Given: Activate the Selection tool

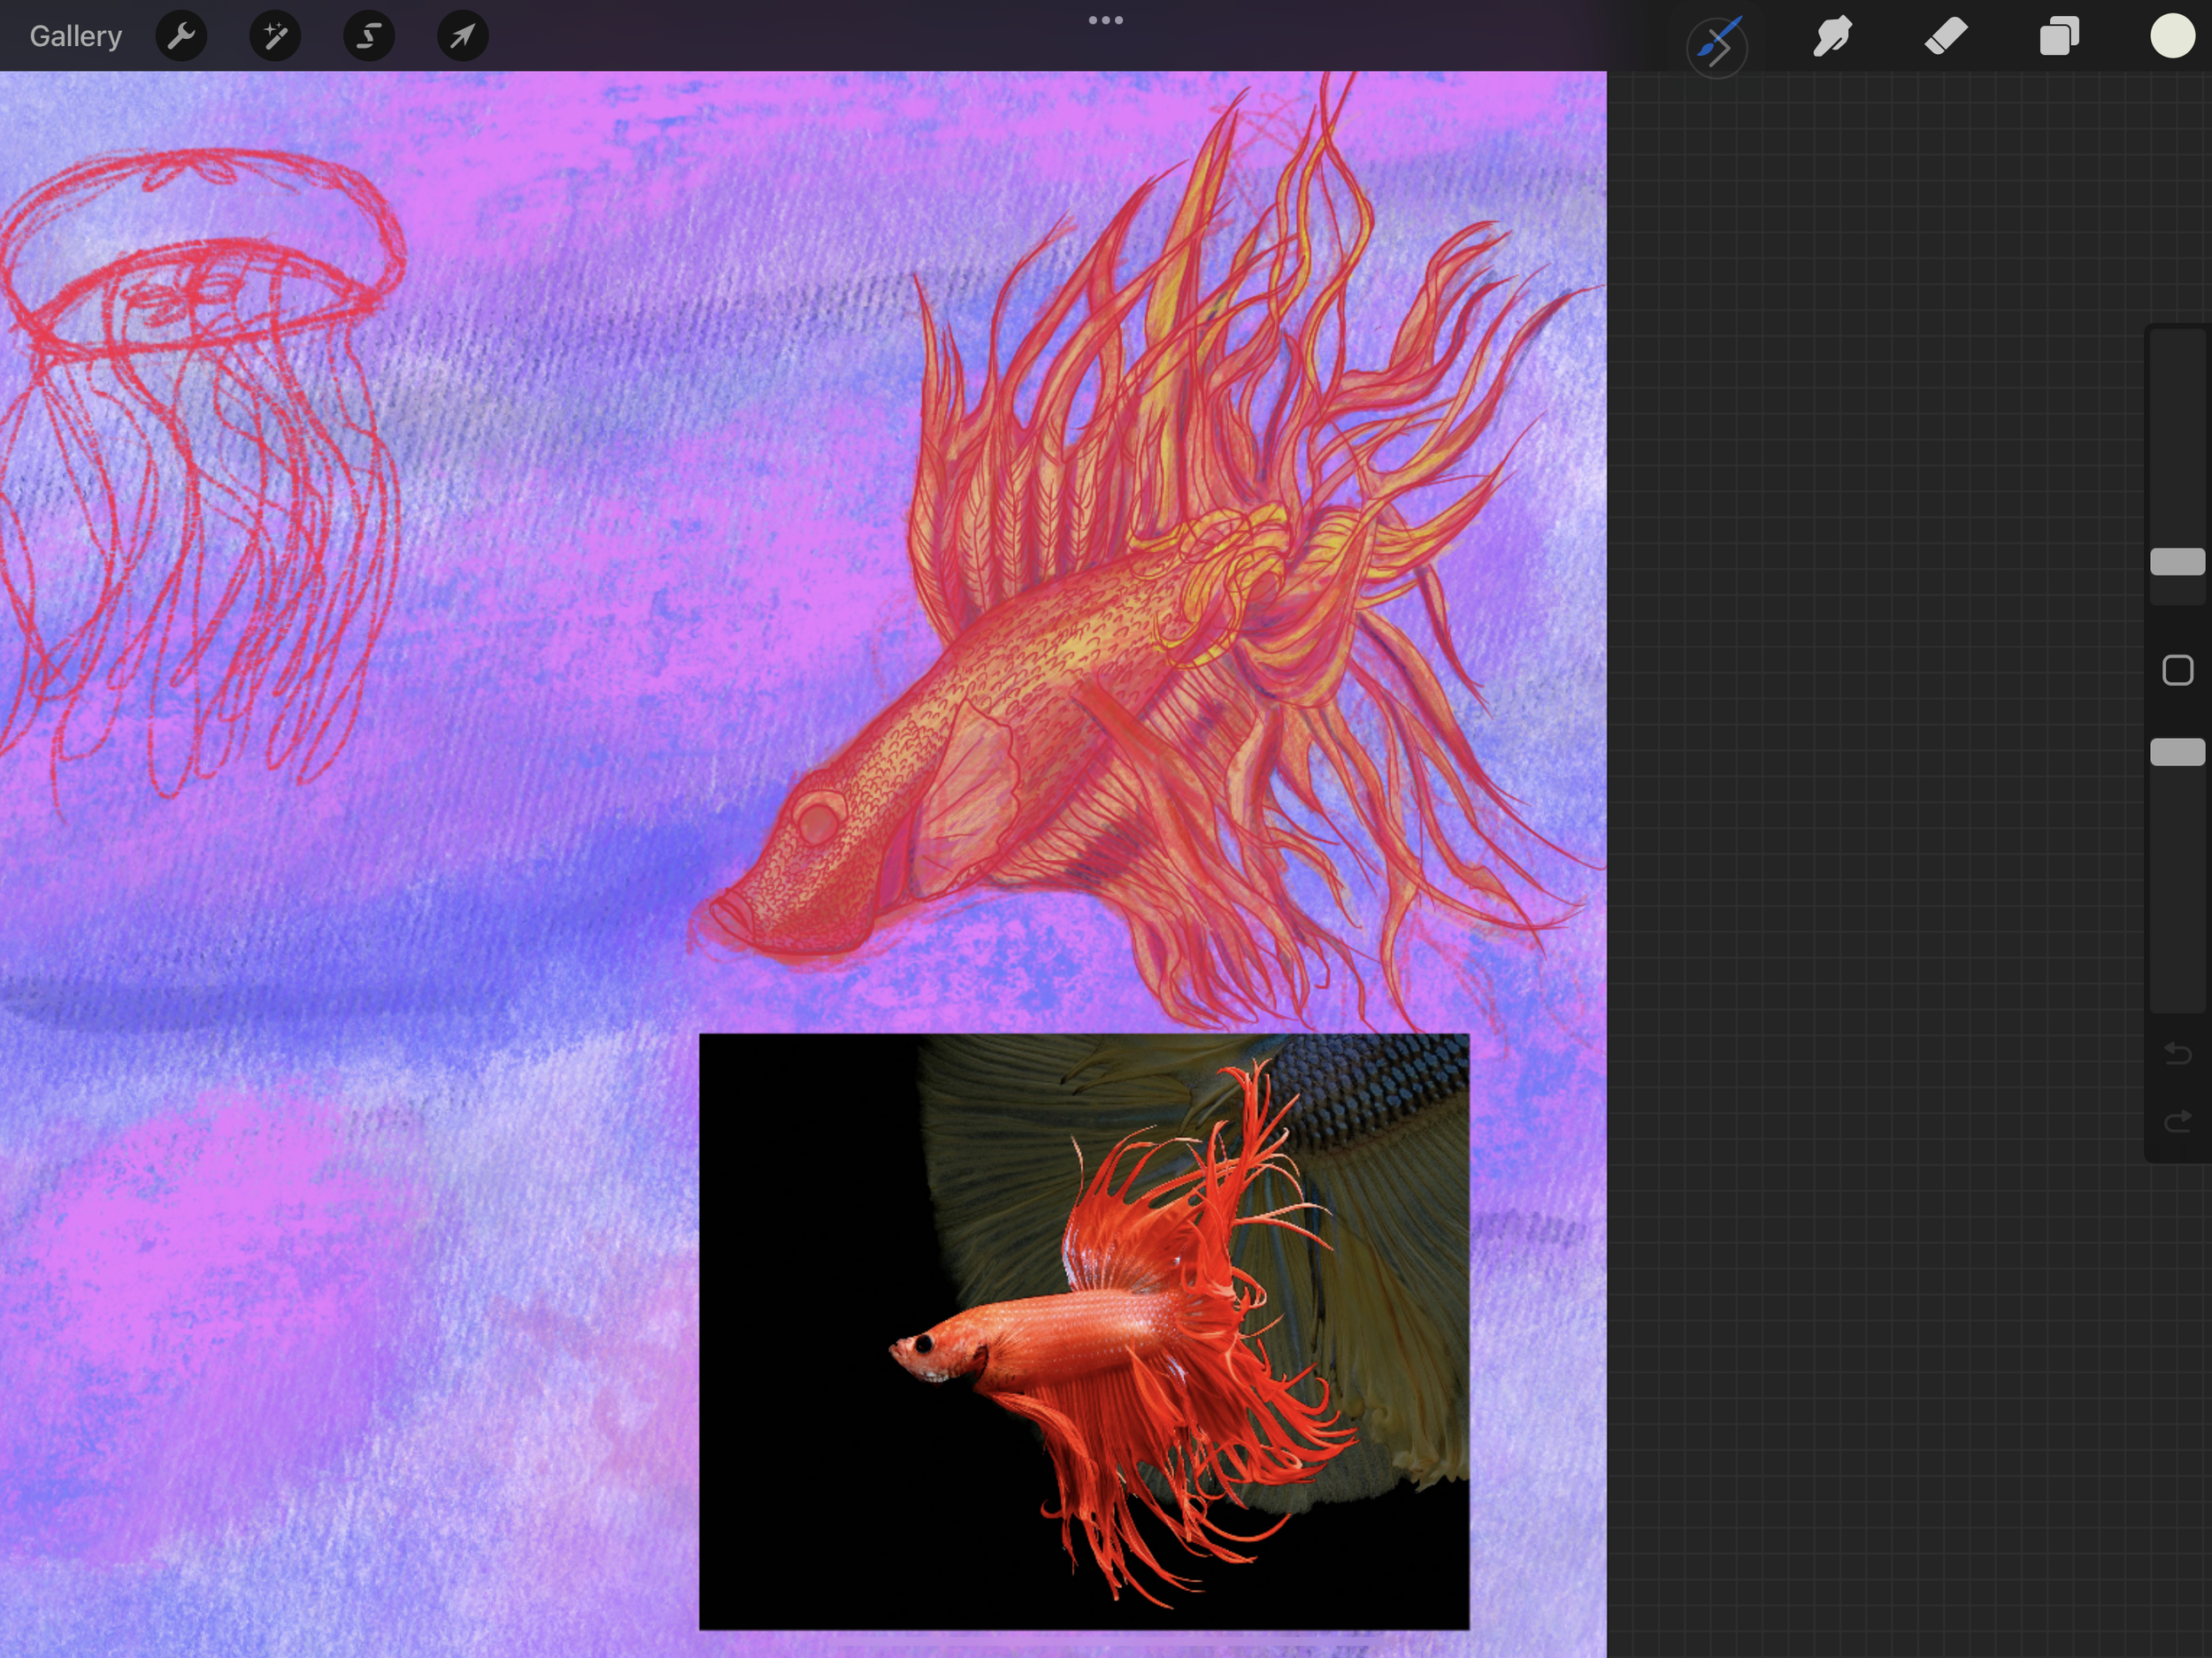Looking at the screenshot, I should click(x=369, y=37).
